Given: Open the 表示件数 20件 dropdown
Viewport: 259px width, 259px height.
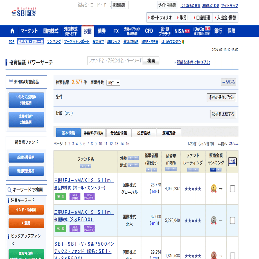Looking at the screenshot, I should pyautogui.click(x=113, y=83).
